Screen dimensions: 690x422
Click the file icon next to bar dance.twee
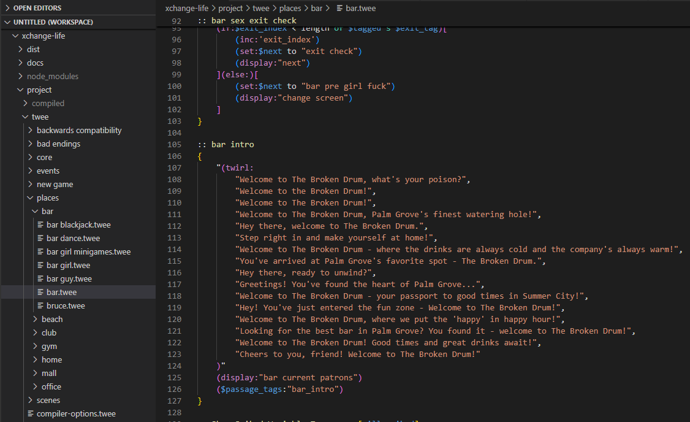click(40, 239)
